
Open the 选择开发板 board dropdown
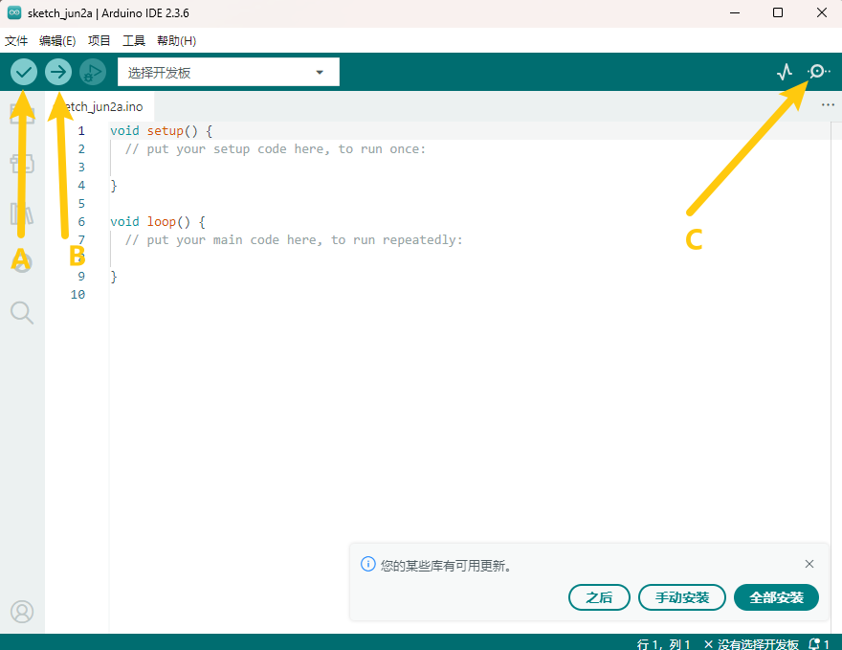[229, 72]
